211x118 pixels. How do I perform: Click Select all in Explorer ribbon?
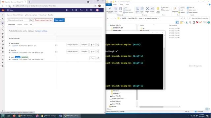coord(190,8)
